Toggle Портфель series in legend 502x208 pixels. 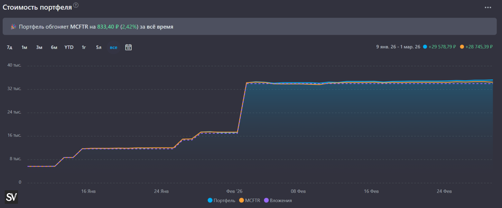click(x=221, y=200)
